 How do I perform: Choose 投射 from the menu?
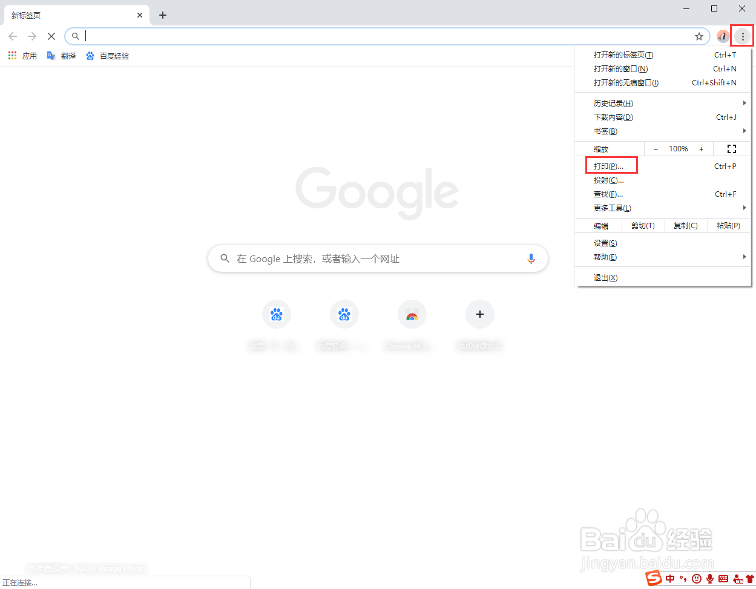point(663,180)
